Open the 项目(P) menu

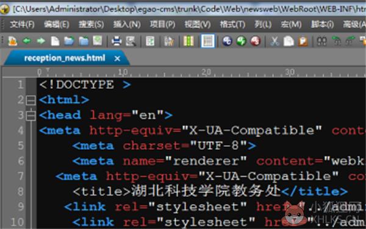click(162, 24)
